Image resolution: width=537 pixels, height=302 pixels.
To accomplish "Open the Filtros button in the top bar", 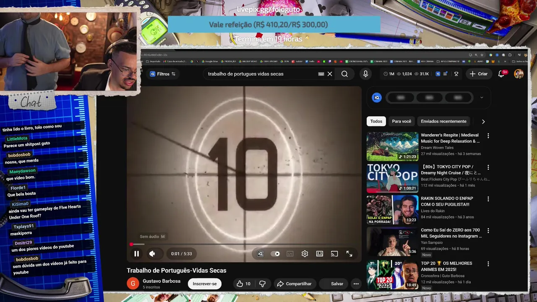I will pos(163,74).
